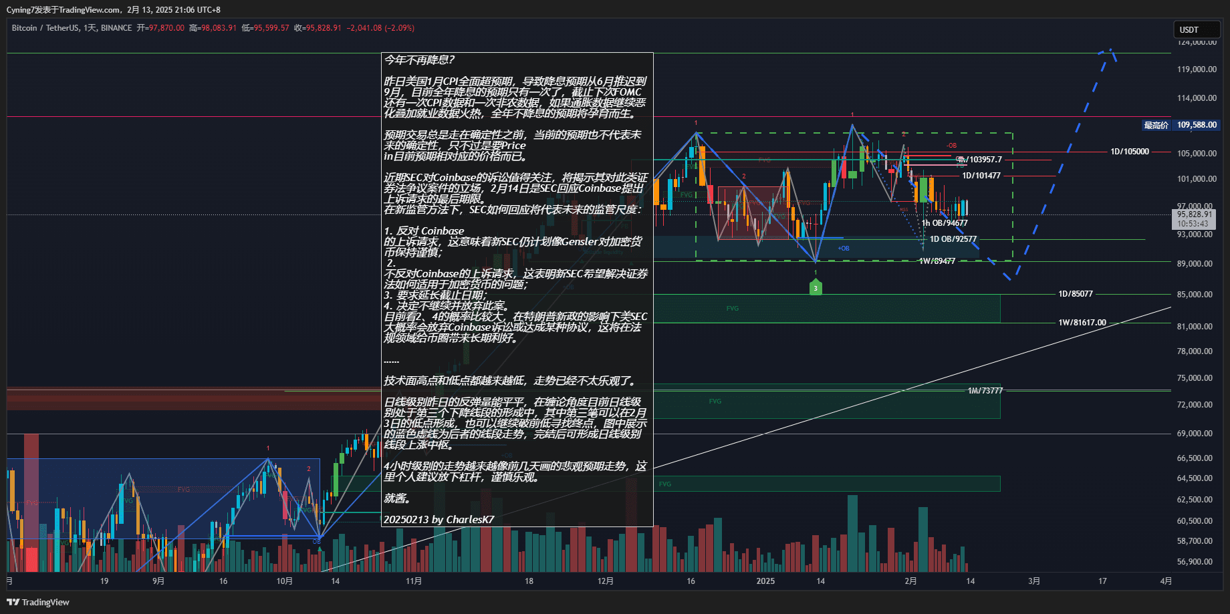The height and width of the screenshot is (614, 1230).
Task: Click the 109,588.00 highest price tag
Action: 1197,125
